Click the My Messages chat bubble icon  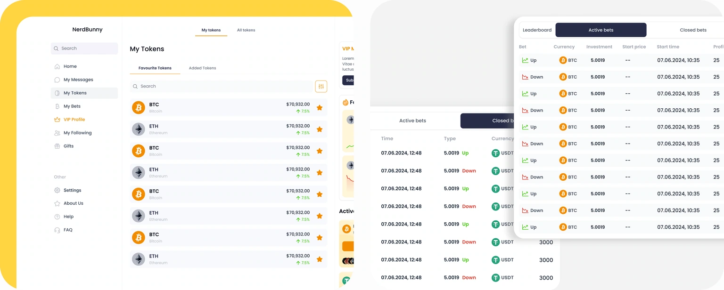pos(57,80)
